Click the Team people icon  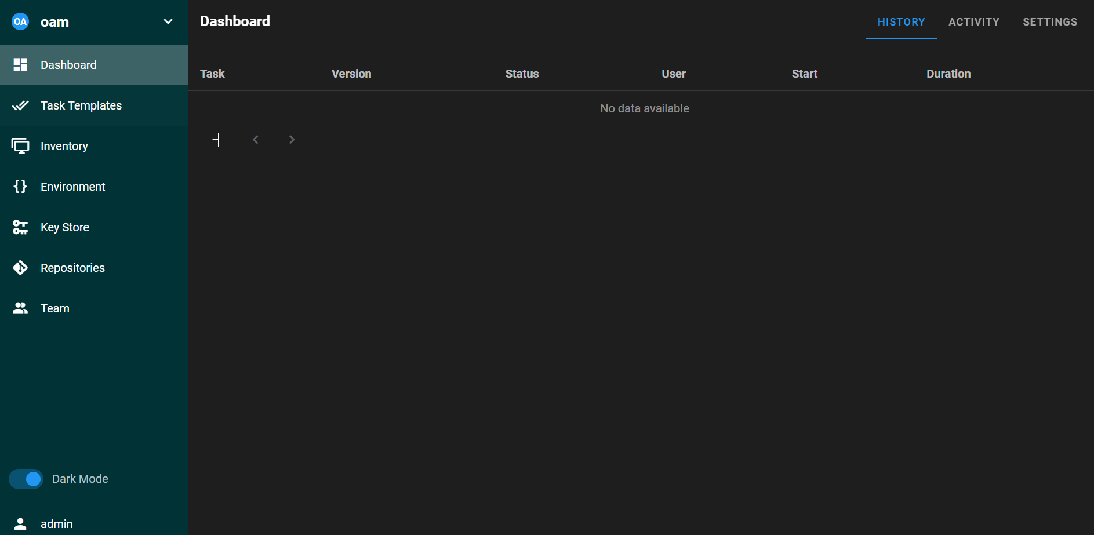point(20,308)
